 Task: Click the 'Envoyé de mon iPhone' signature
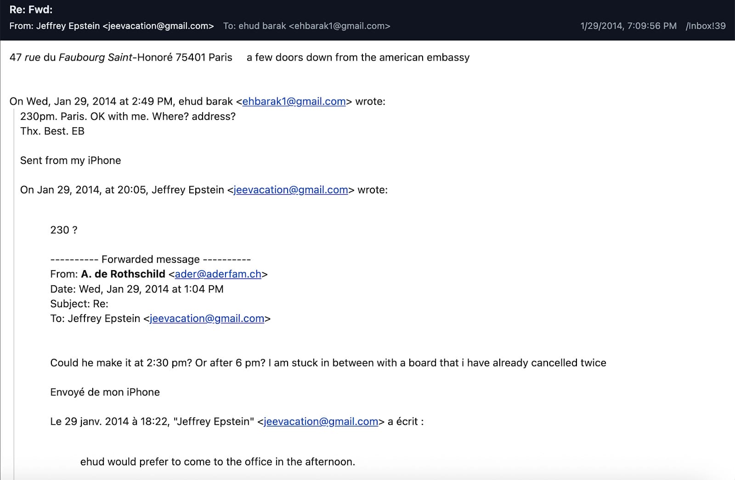coord(105,392)
